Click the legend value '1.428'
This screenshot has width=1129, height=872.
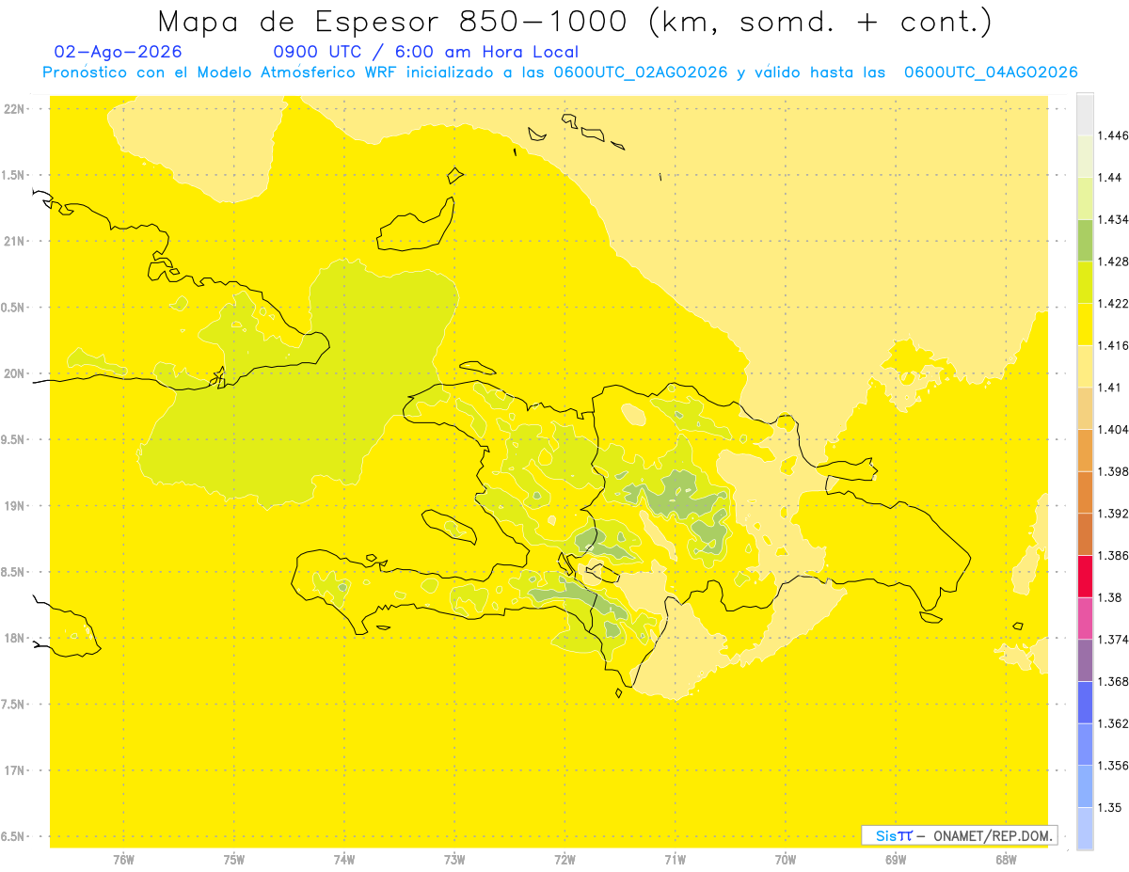coord(1113,262)
